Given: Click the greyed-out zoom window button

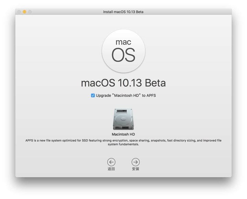Looking at the screenshot, I should point(30,12).
